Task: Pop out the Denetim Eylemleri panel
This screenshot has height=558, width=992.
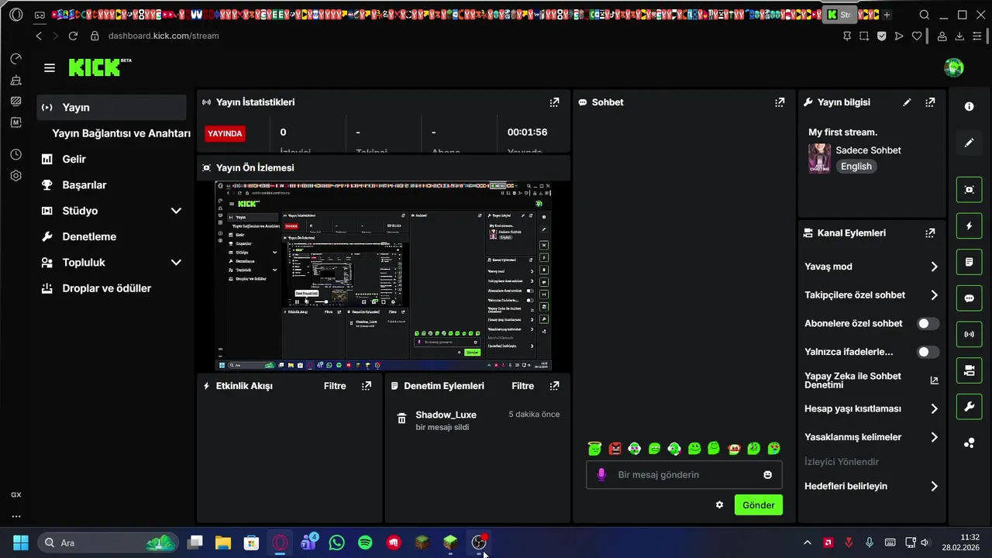Action: coord(554,386)
